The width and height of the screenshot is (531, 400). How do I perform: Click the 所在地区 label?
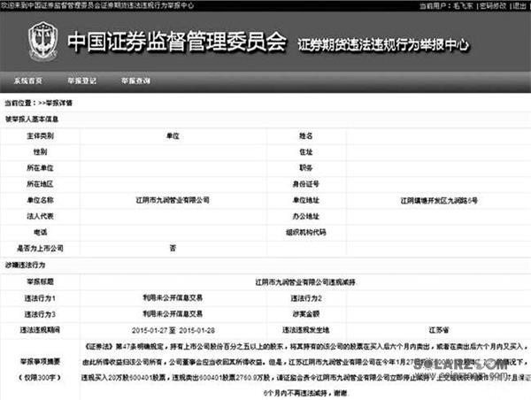click(x=41, y=184)
